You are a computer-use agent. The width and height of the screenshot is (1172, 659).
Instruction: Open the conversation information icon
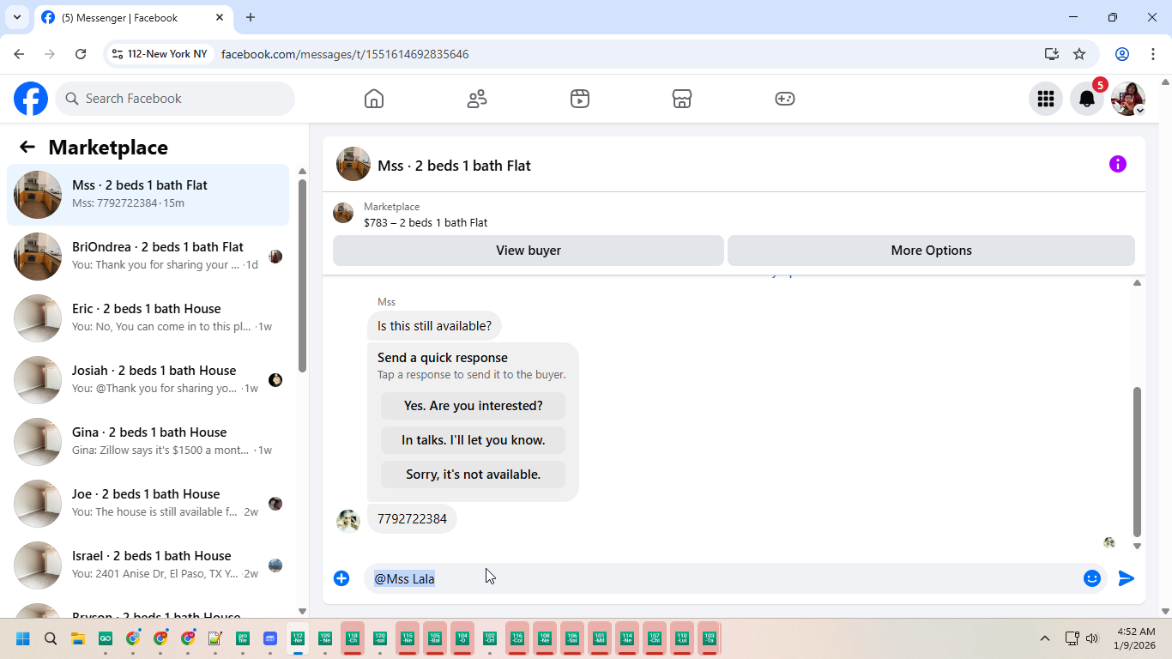1117,164
